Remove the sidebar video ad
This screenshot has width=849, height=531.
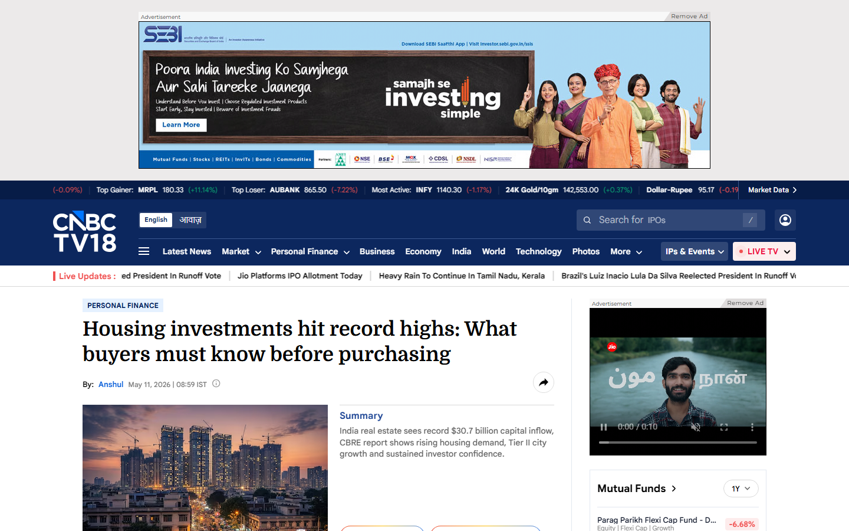745,303
